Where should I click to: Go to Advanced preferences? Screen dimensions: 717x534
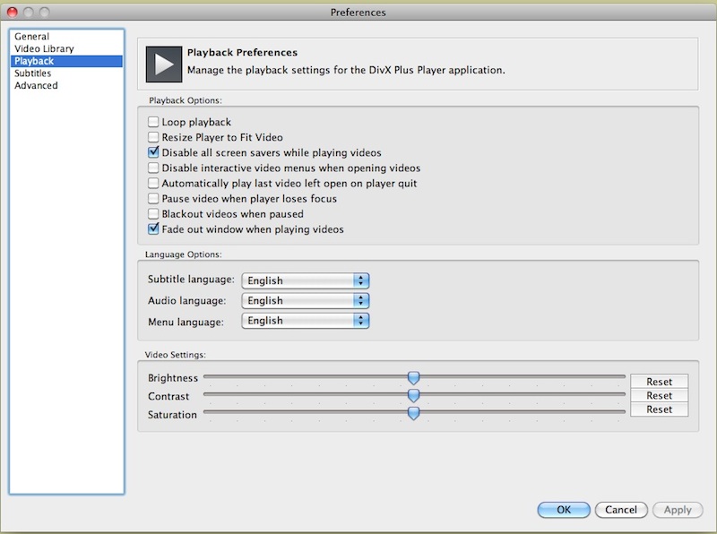click(36, 86)
